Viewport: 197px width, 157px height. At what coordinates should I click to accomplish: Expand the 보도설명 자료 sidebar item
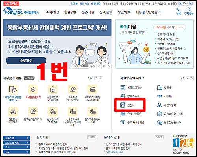tap(17, 143)
